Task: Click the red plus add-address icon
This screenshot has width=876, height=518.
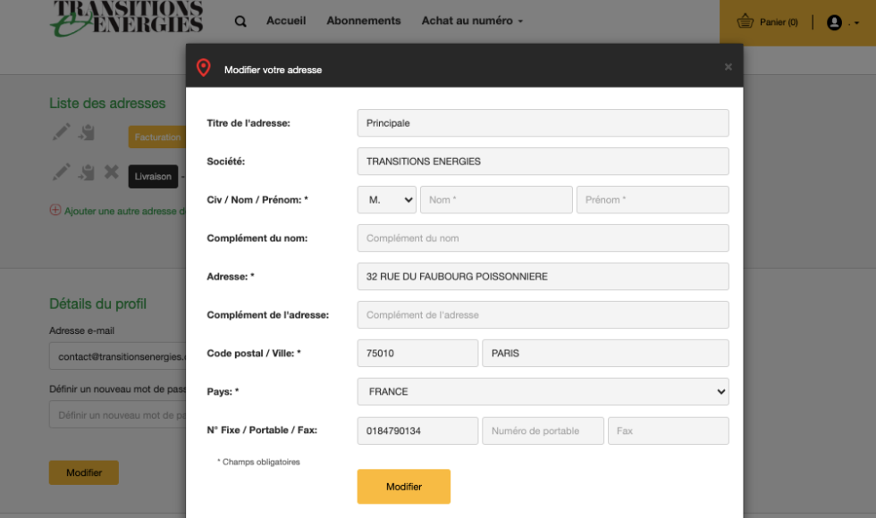Action: (55, 211)
